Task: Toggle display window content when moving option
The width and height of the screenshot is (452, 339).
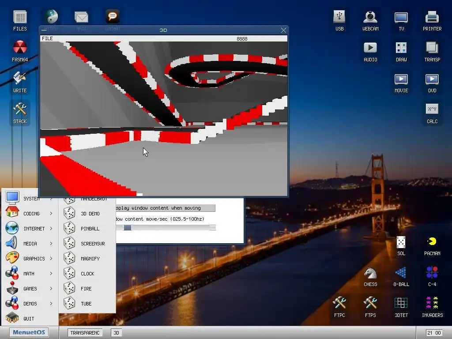Action: coord(166,208)
